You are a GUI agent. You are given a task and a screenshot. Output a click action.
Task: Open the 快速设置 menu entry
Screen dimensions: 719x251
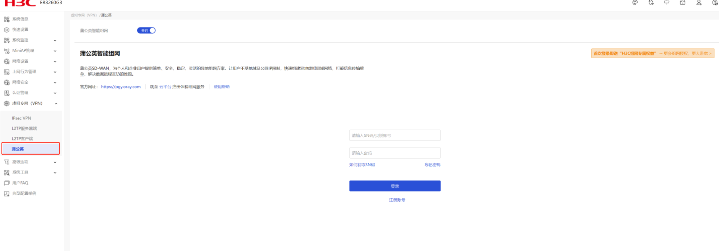point(20,30)
